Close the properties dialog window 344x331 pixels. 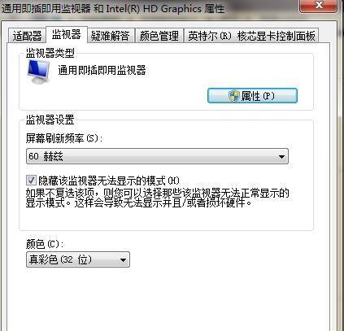(x=318, y=6)
